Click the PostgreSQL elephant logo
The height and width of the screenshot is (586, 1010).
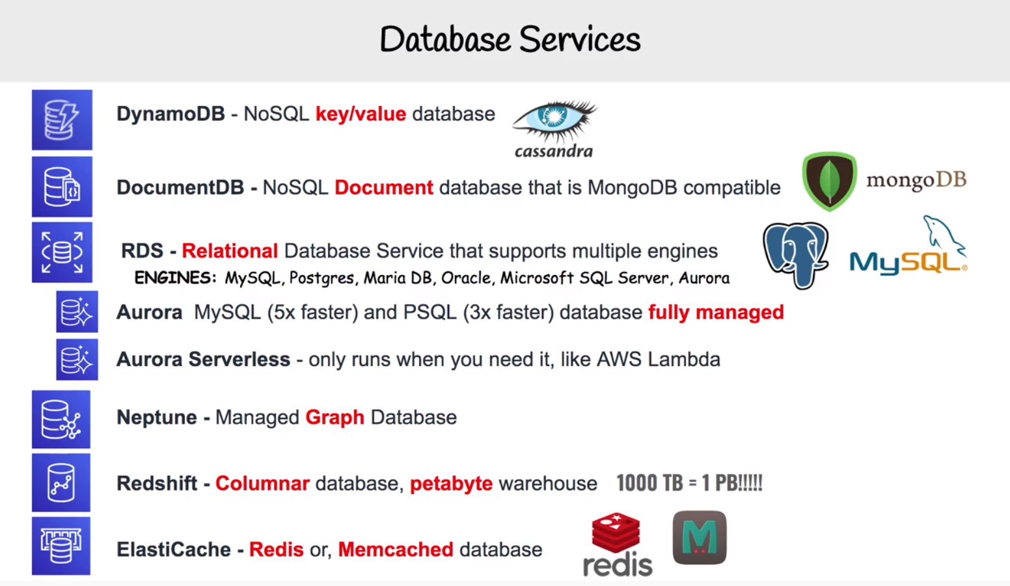click(795, 254)
